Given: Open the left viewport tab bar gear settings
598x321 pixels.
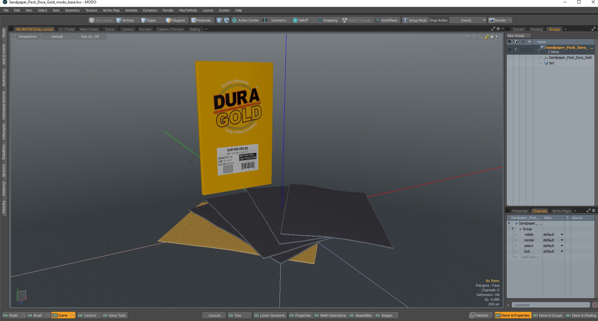Looking at the screenshot, I should coord(498,29).
